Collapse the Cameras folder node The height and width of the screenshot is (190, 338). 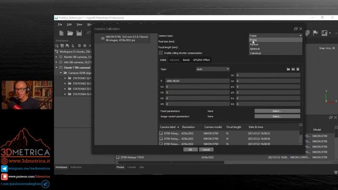point(61,73)
